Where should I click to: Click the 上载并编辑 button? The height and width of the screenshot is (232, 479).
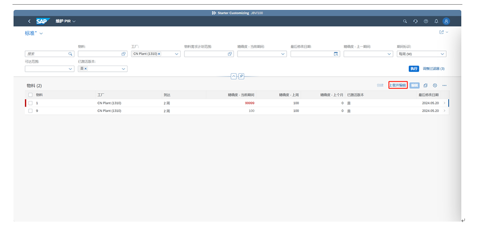pyautogui.click(x=398, y=85)
